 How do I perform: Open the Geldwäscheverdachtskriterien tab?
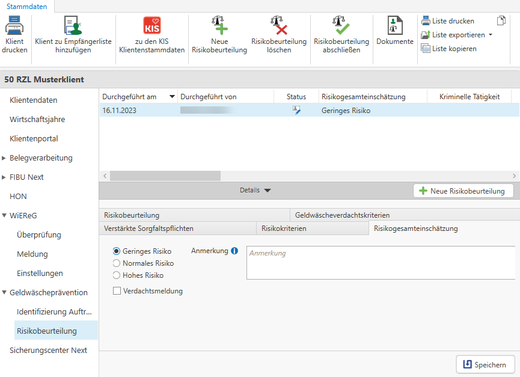tap(342, 215)
